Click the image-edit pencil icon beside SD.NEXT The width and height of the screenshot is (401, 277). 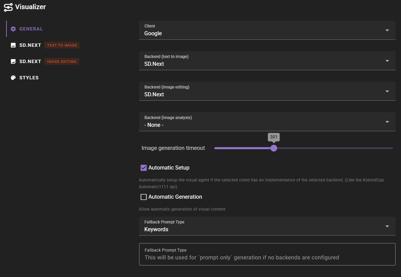(13, 61)
